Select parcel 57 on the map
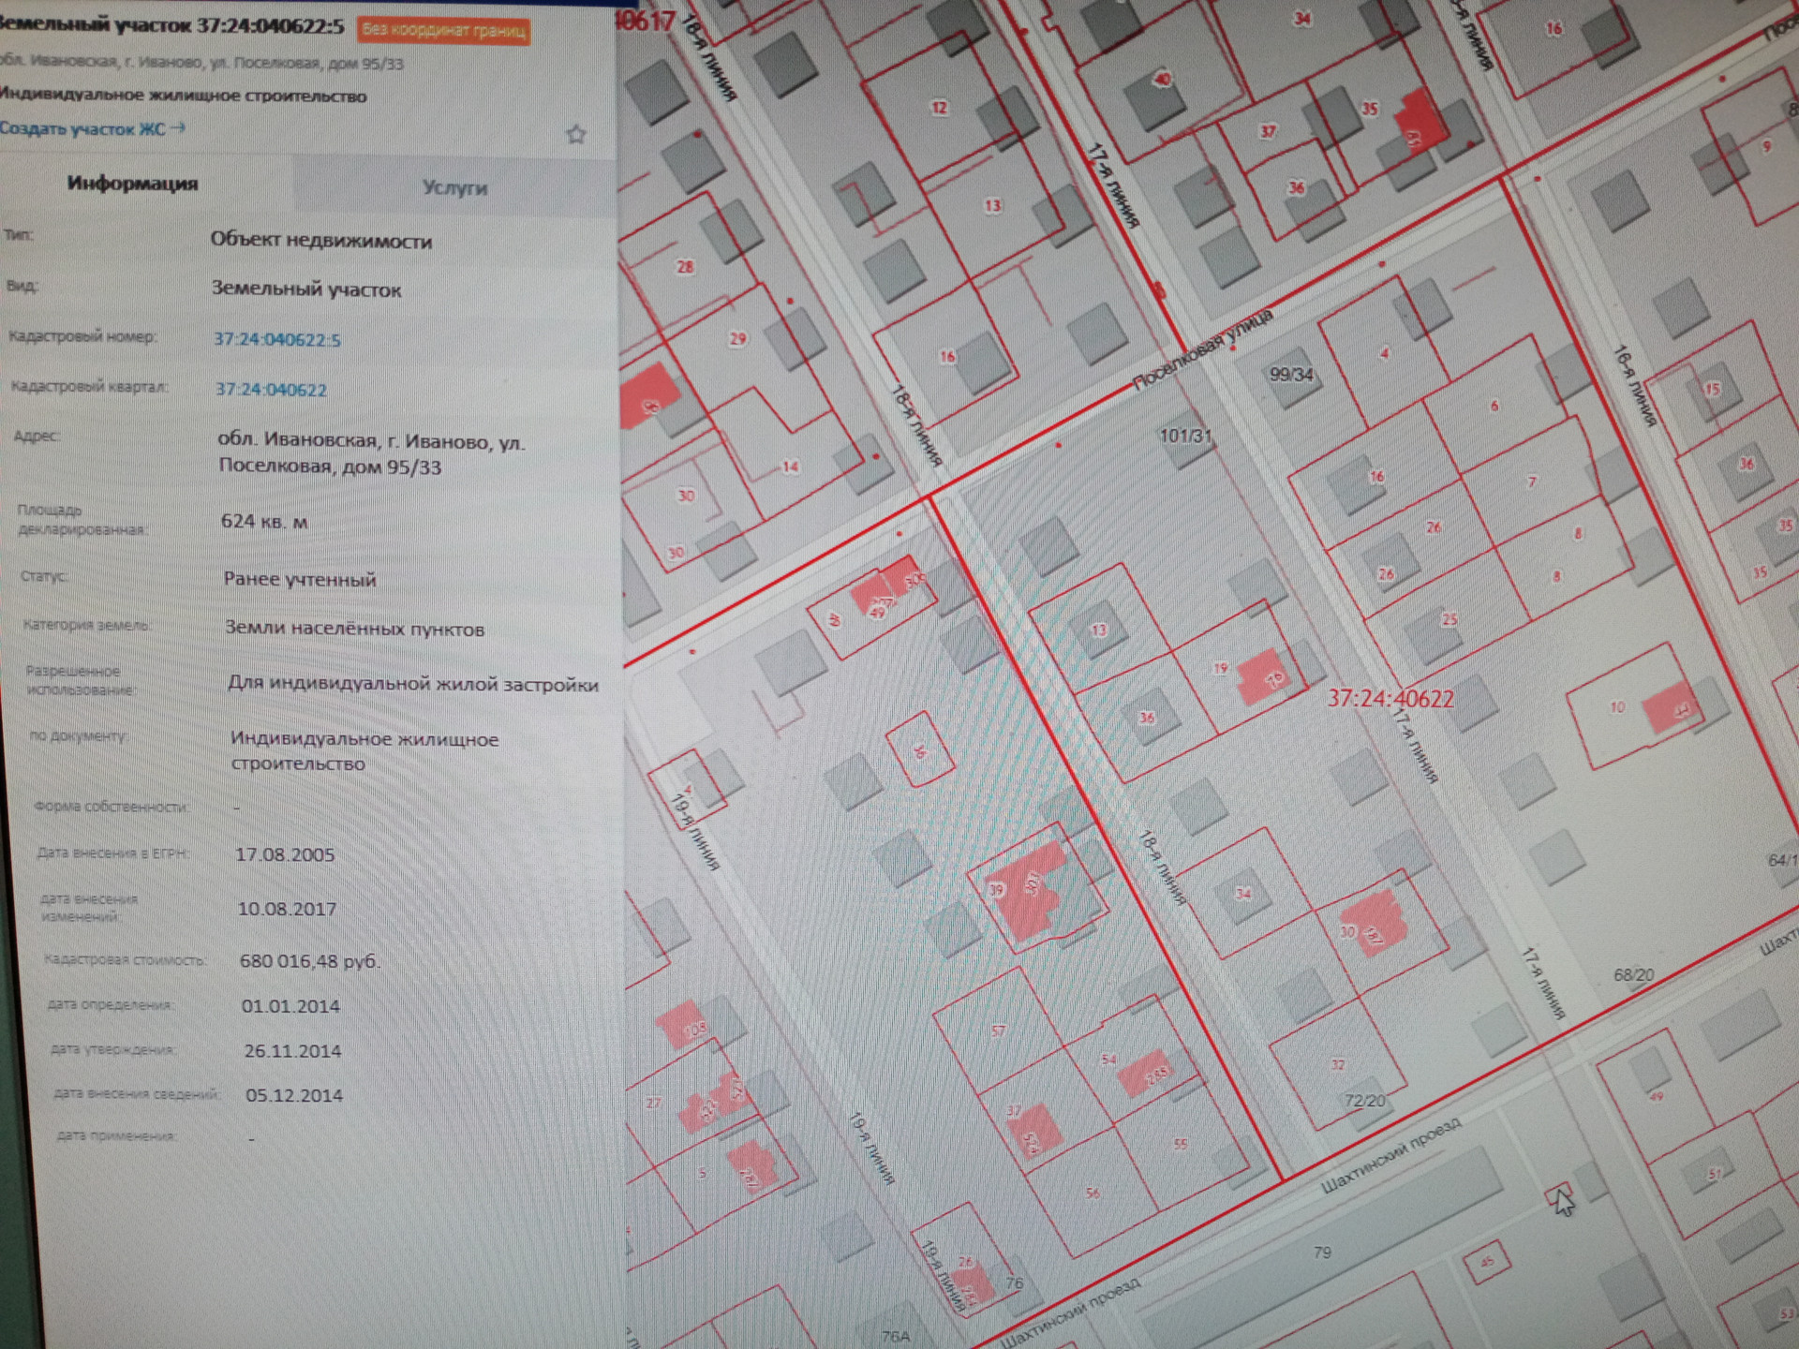Viewport: 1799px width, 1349px height. pos(997,1030)
